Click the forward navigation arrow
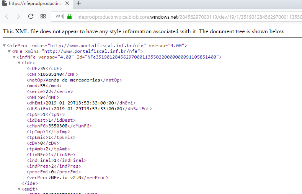The width and height of the screenshot is (302, 194). pyautogui.click(x=18, y=16)
